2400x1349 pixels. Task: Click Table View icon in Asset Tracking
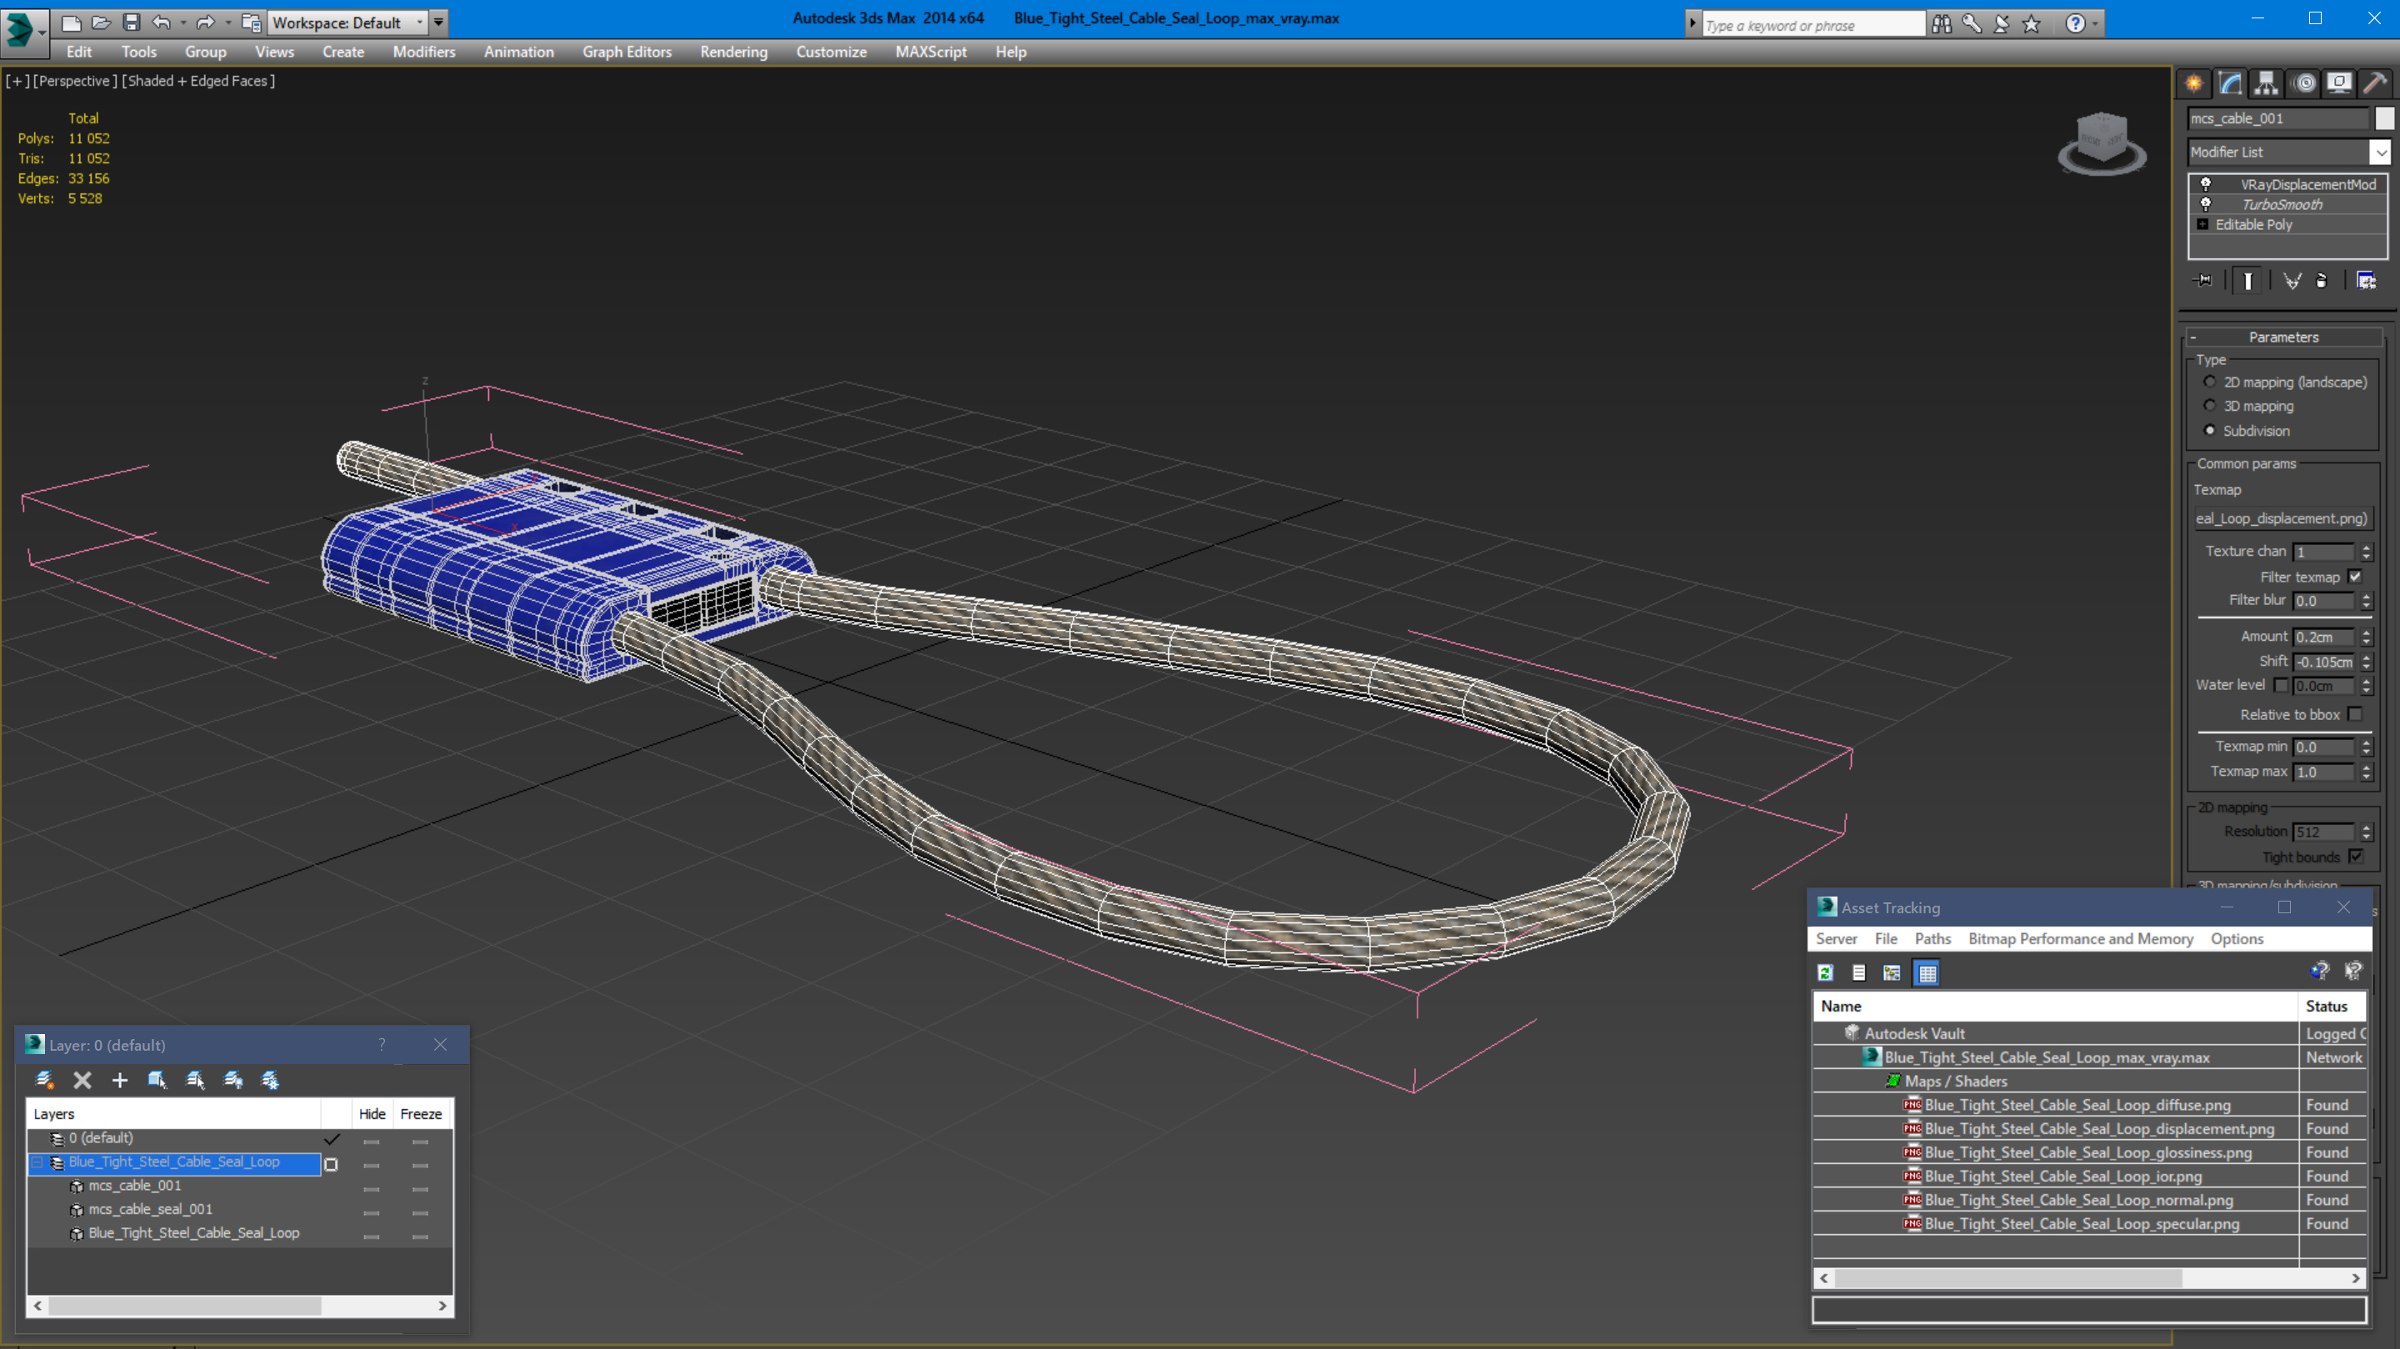pyautogui.click(x=1927, y=972)
